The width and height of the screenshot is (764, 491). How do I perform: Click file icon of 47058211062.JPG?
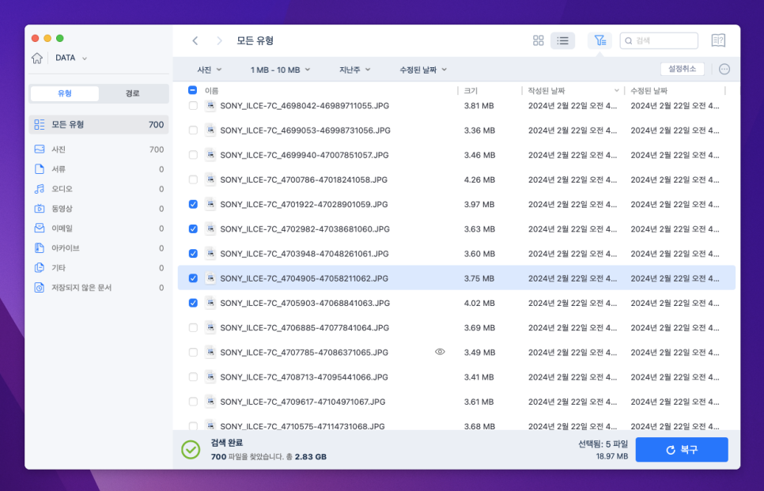pos(210,278)
